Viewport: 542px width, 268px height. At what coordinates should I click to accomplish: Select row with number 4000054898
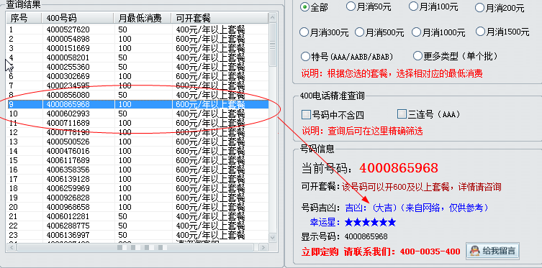pyautogui.click(x=137, y=39)
